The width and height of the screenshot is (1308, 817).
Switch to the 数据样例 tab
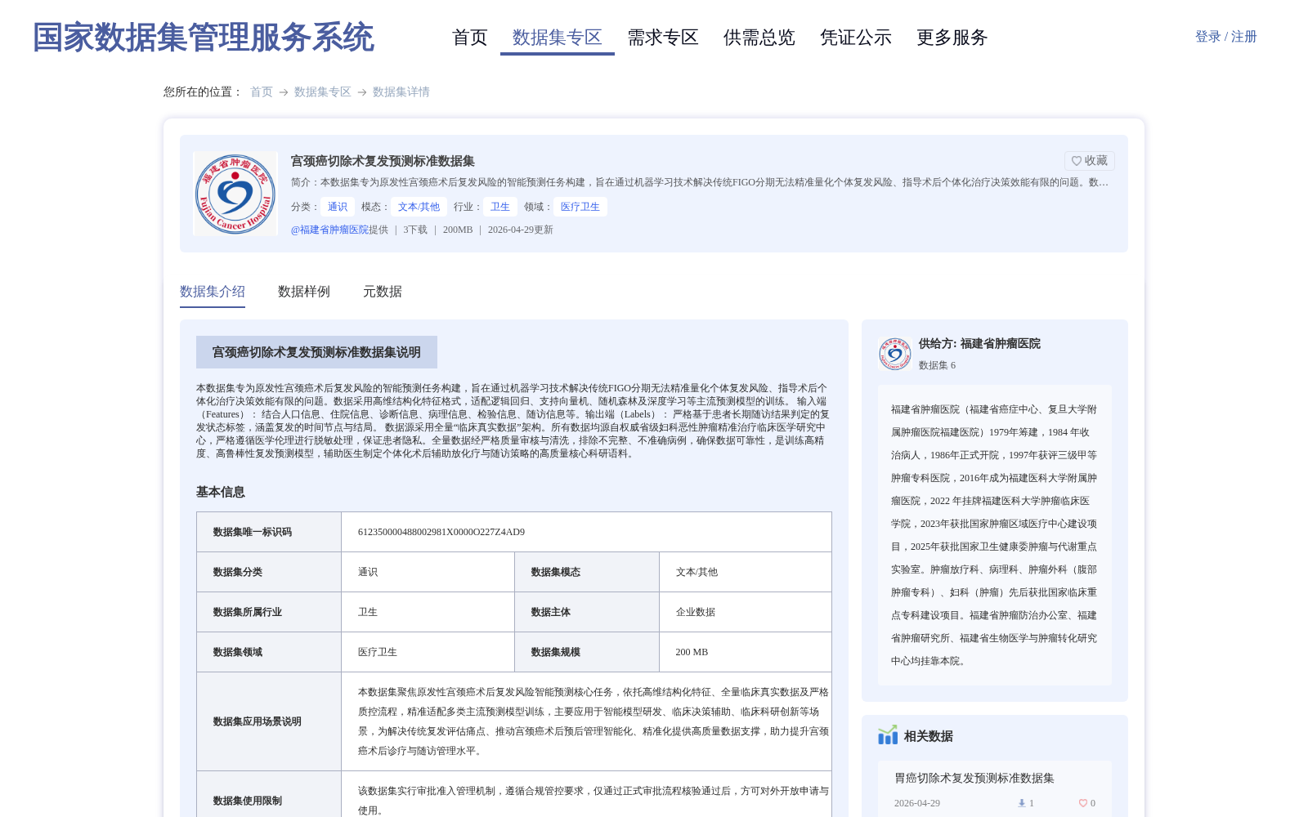point(304,292)
